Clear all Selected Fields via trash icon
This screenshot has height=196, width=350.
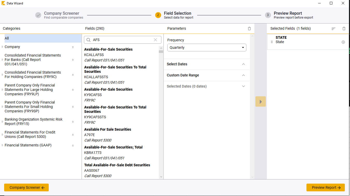(x=344, y=28)
